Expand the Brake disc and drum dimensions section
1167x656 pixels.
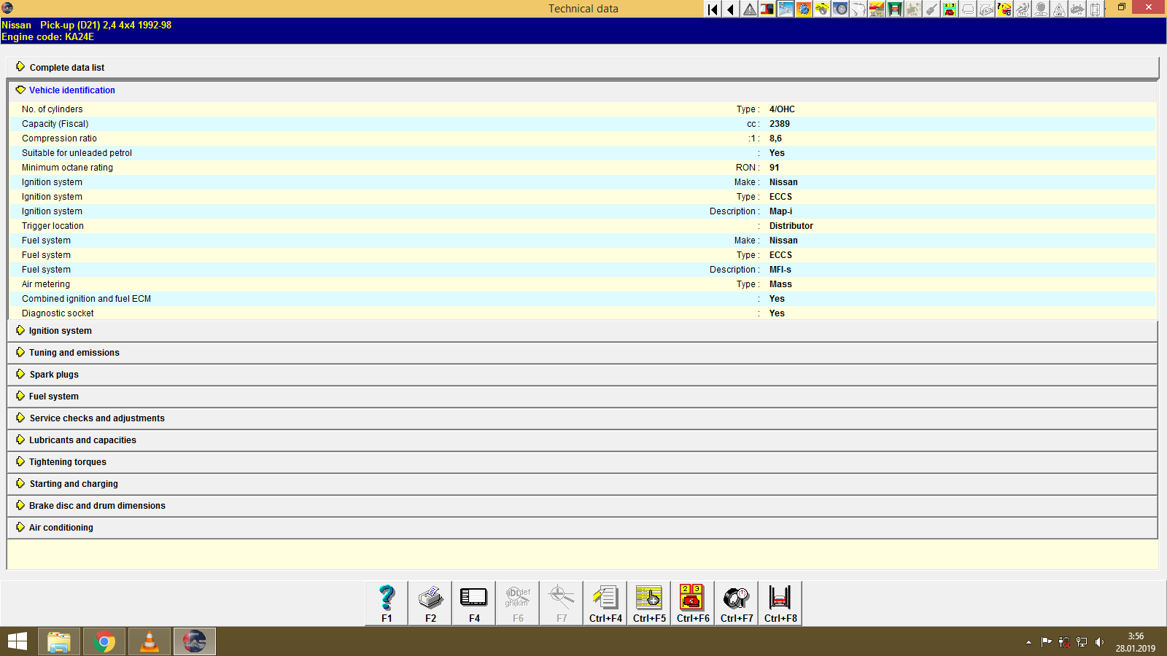96,505
